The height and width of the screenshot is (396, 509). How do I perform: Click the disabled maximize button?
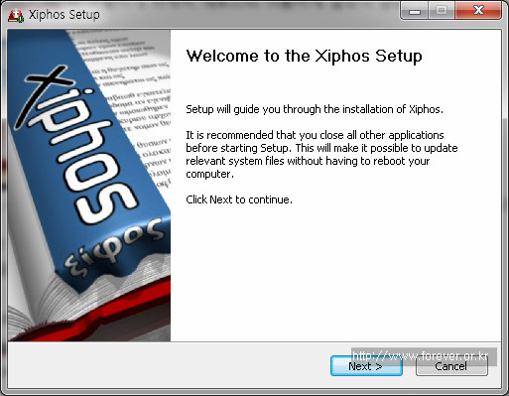click(442, 11)
